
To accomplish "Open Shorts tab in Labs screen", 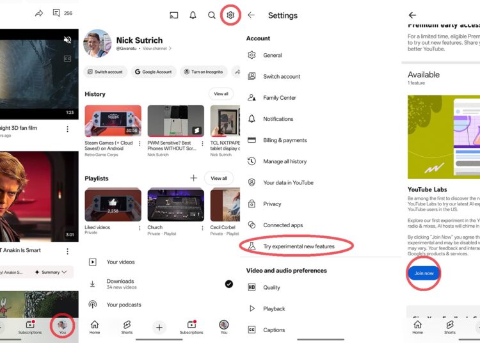I will [450, 327].
